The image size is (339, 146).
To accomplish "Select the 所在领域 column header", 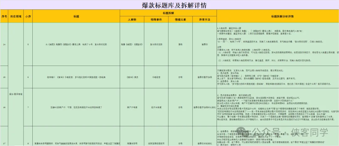I will [x=16, y=16].
